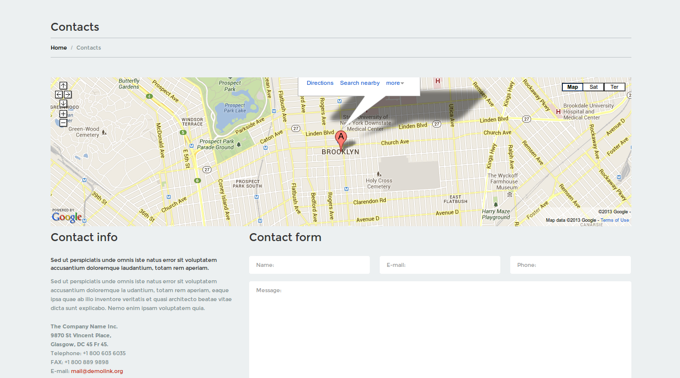
Task: Select Search nearby in the map popup
Action: pos(359,83)
